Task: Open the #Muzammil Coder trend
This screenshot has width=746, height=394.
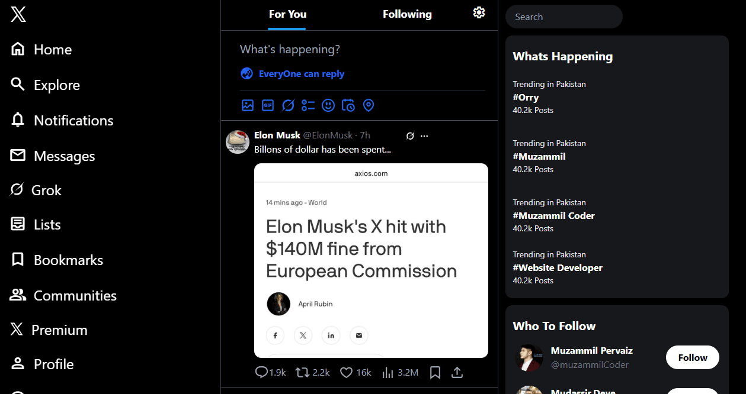Action: pos(553,215)
